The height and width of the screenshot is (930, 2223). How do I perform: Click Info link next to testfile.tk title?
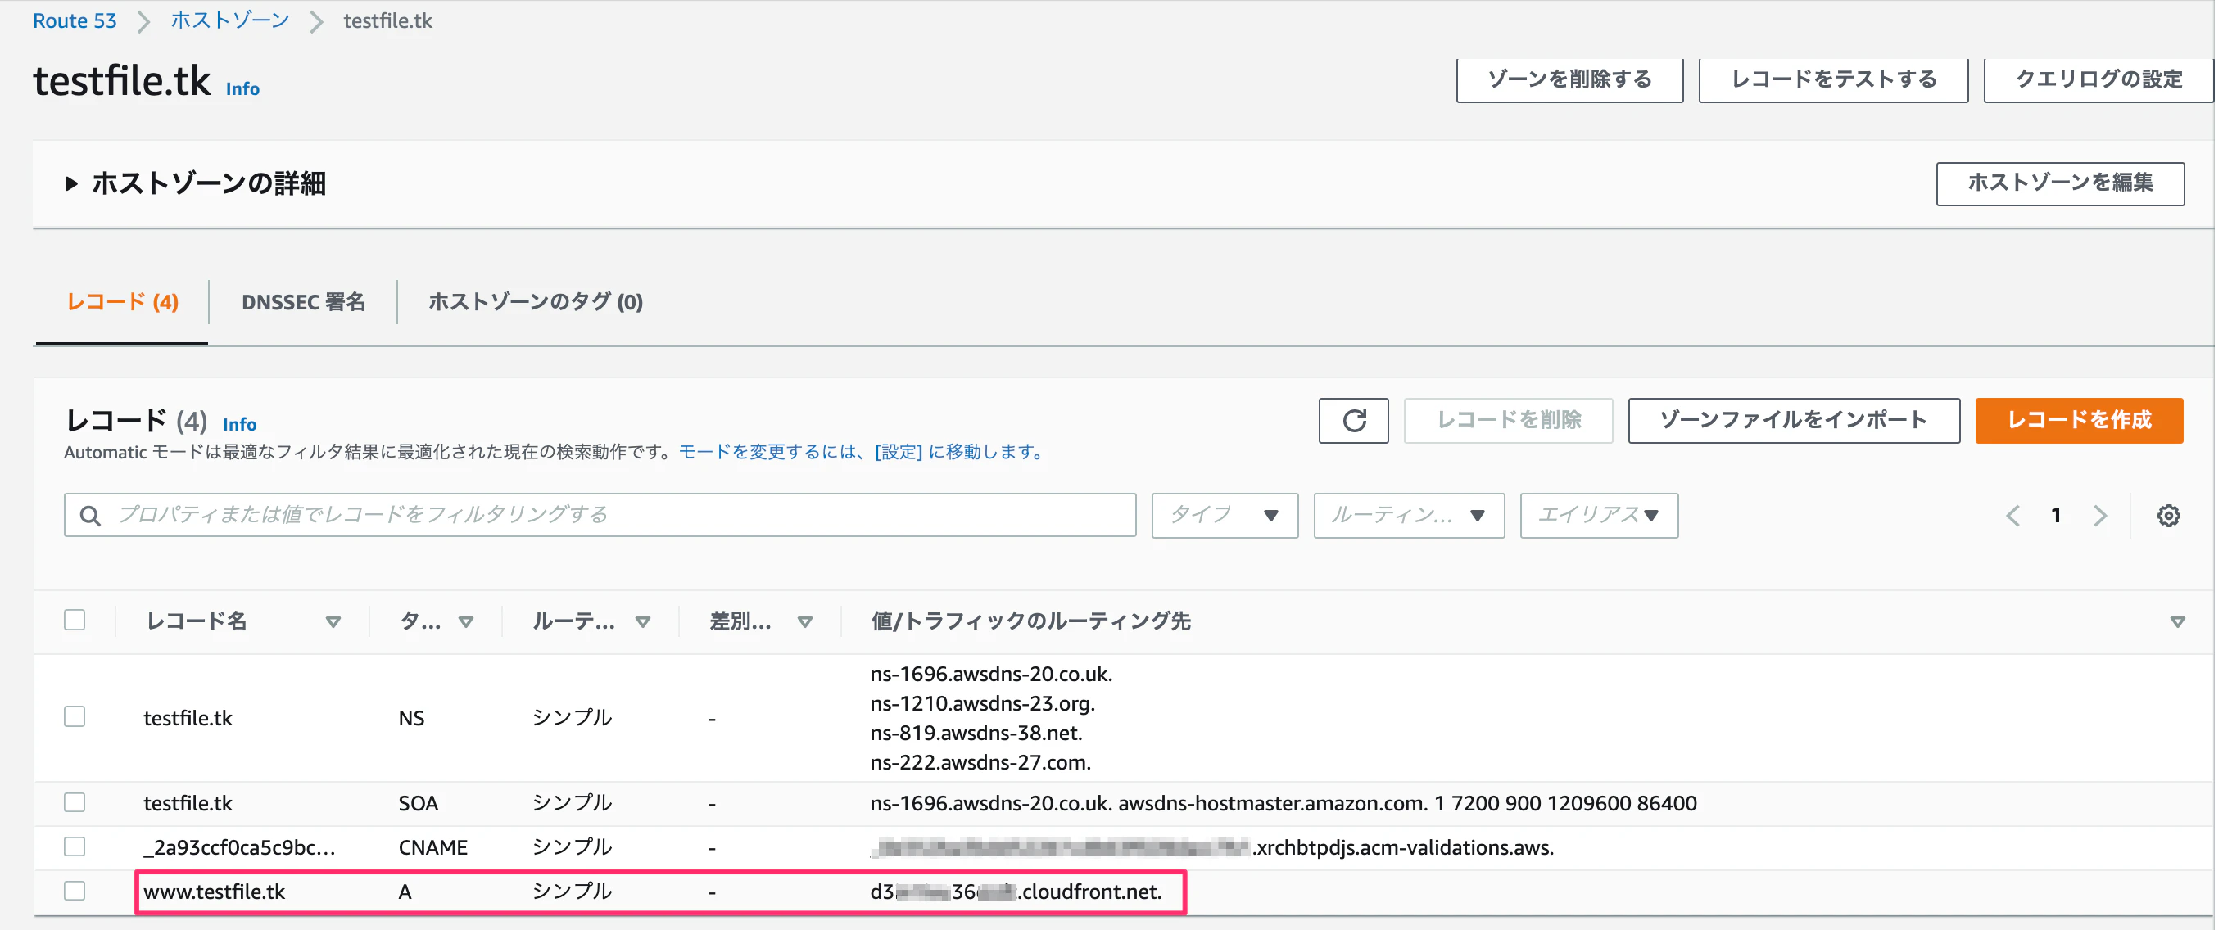242,89
